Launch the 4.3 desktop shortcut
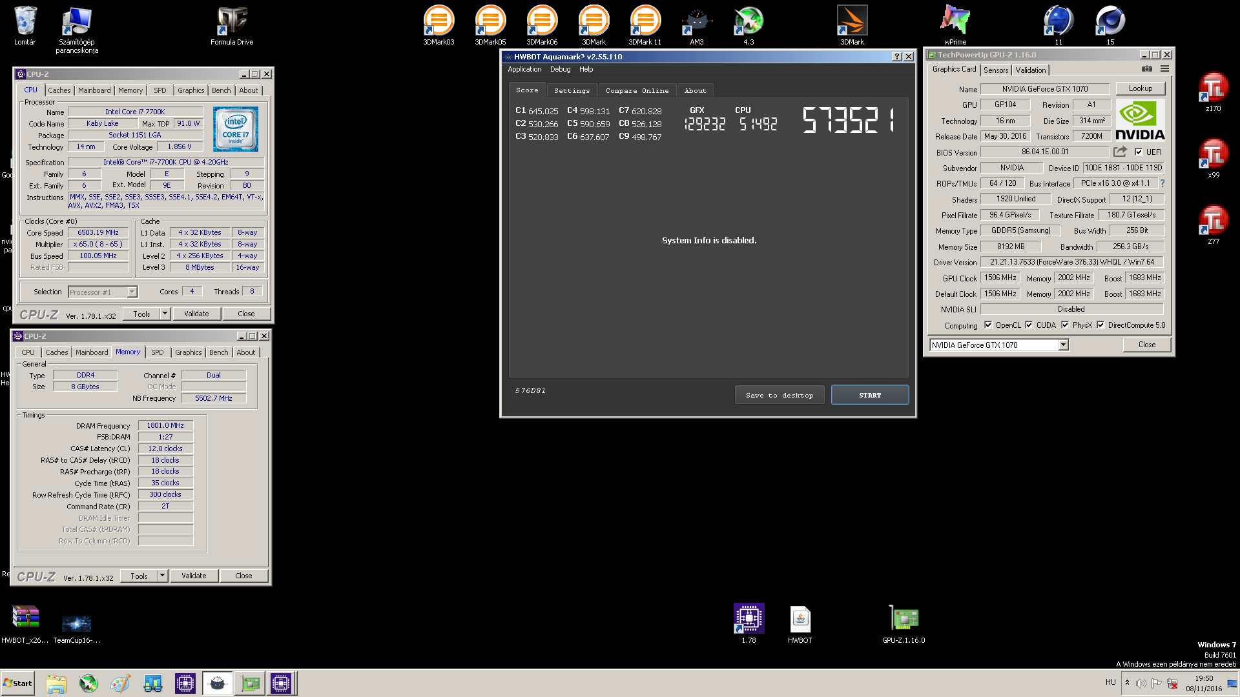 pyautogui.click(x=749, y=26)
